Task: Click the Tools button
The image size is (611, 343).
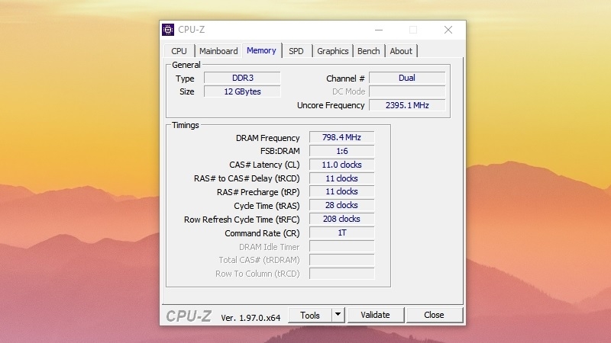Action: point(310,315)
